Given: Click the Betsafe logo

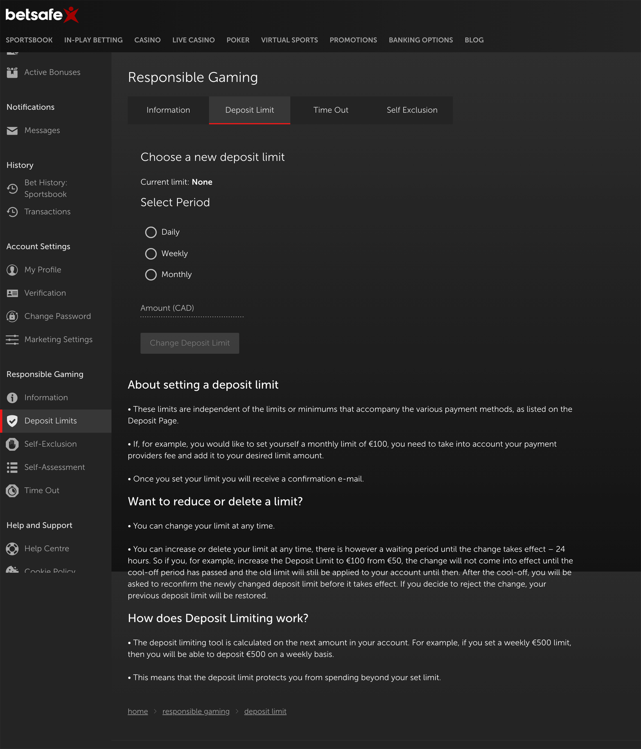Looking at the screenshot, I should (x=42, y=15).
